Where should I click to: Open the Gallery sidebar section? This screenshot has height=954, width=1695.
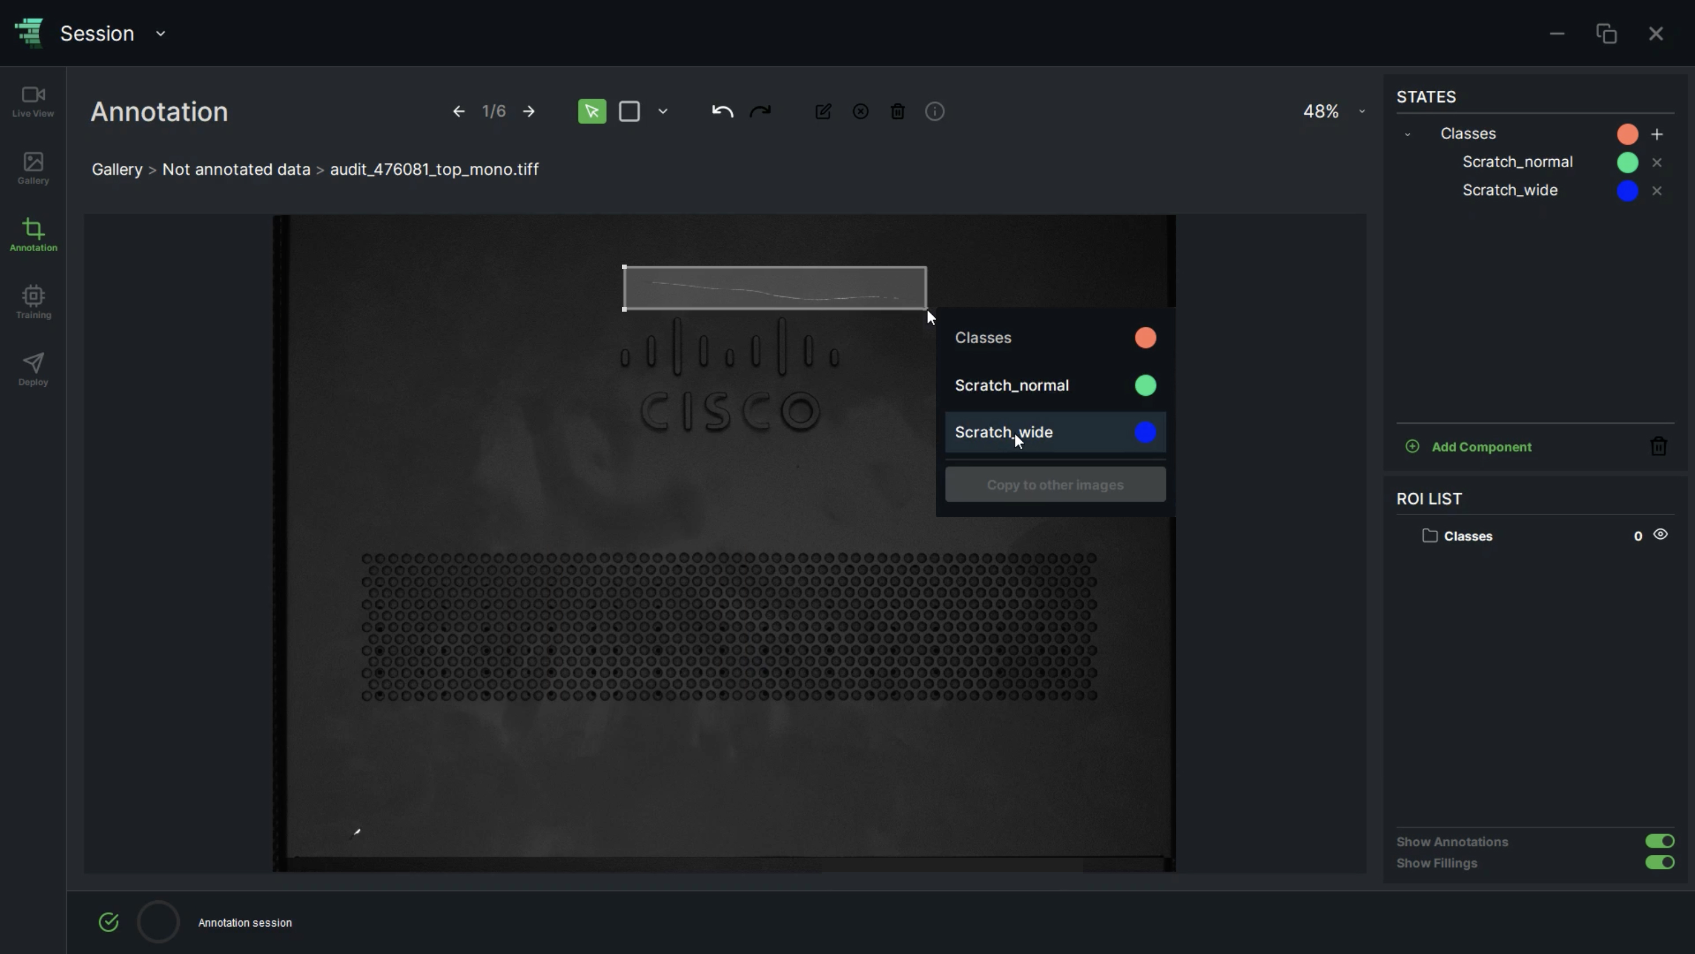[x=33, y=169]
